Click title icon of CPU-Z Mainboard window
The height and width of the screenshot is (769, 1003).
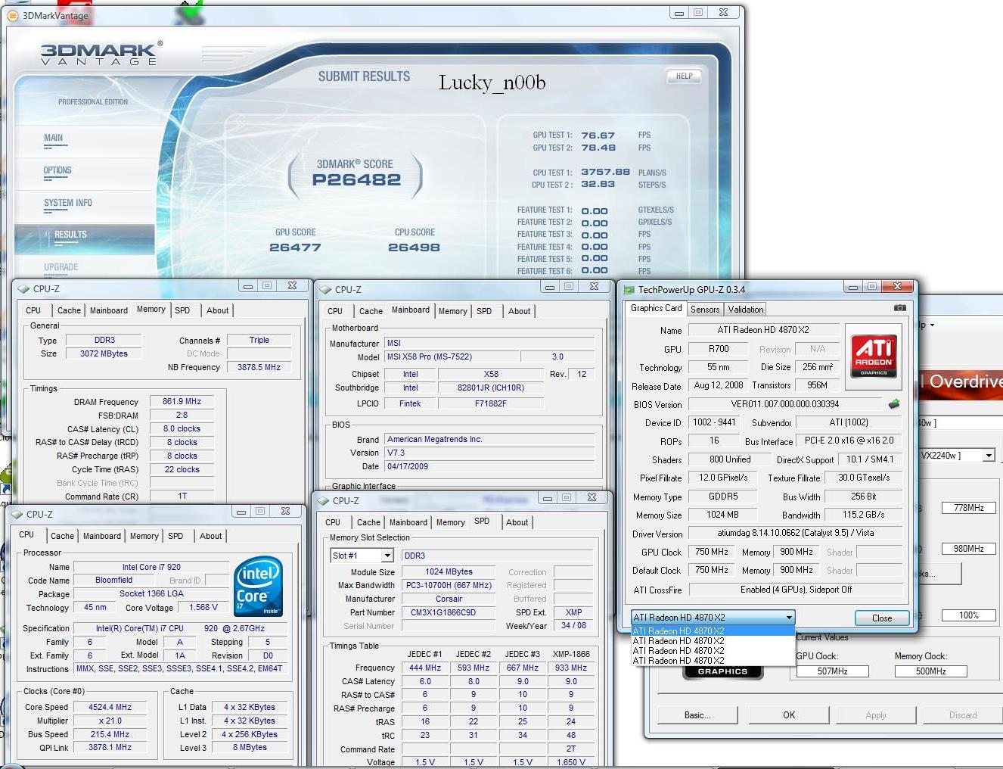coord(325,289)
